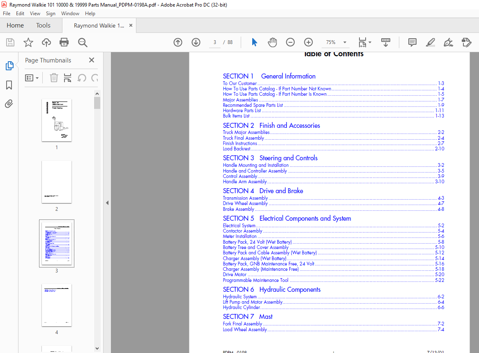The height and width of the screenshot is (353, 479).
Task: Add file to starred favorites
Action: pyautogui.click(x=28, y=42)
